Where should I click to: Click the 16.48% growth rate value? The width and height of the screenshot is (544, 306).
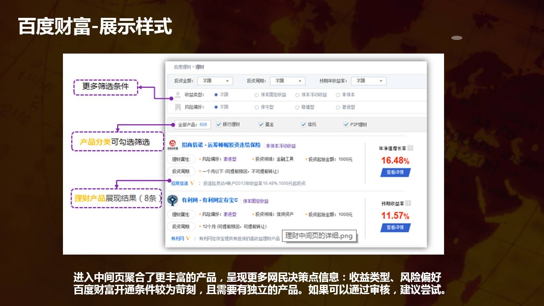(395, 160)
